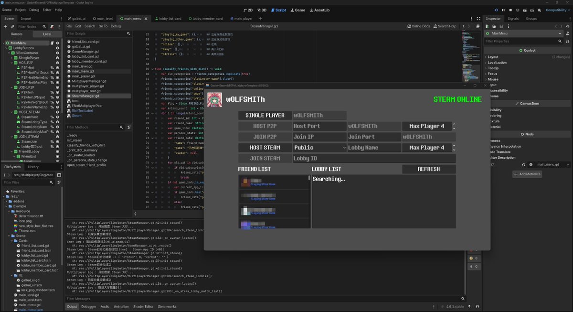Toggle visibility of VBoxContainer node
This screenshot has width=573, height=312.
tap(57, 53)
